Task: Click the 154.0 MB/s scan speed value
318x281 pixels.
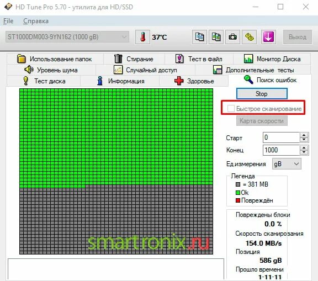Action: 264,243
